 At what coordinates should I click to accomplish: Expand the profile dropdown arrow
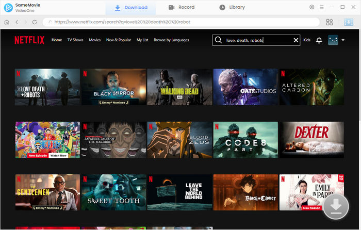(x=343, y=40)
